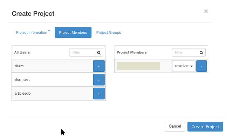This screenshot has width=233, height=140.
Task: Close the Create Project dialog
Action: coord(206,11)
